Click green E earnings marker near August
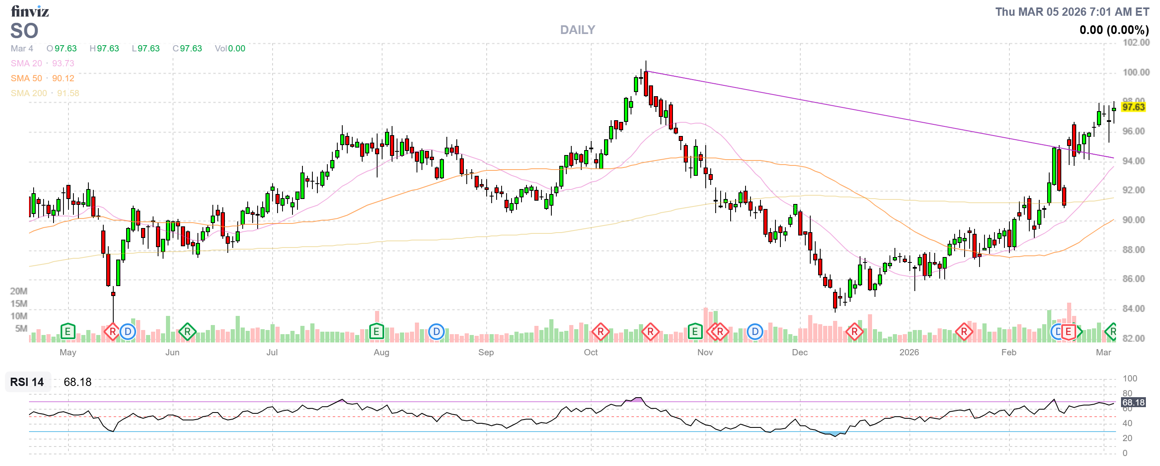Screen dimensions: 1160x466 (x=376, y=332)
